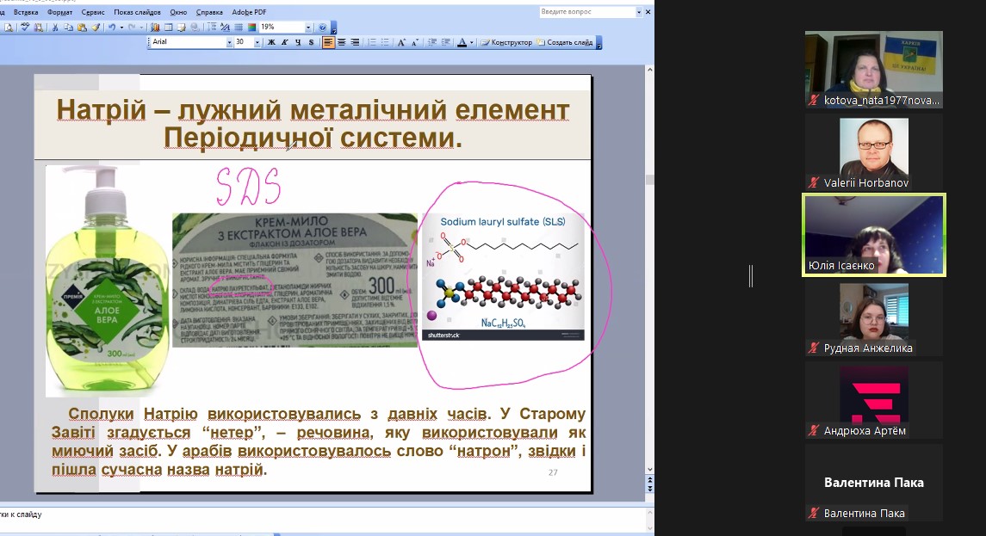Insert a chart using the chart icon

click(x=155, y=28)
